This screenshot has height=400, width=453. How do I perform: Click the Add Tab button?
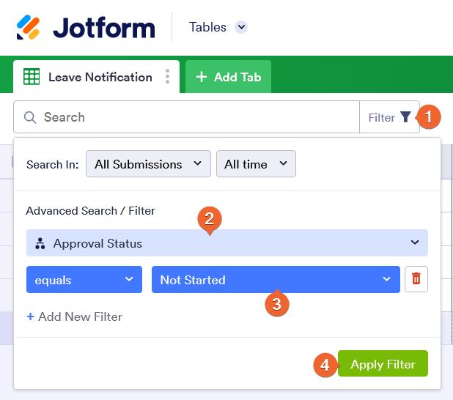click(x=228, y=77)
